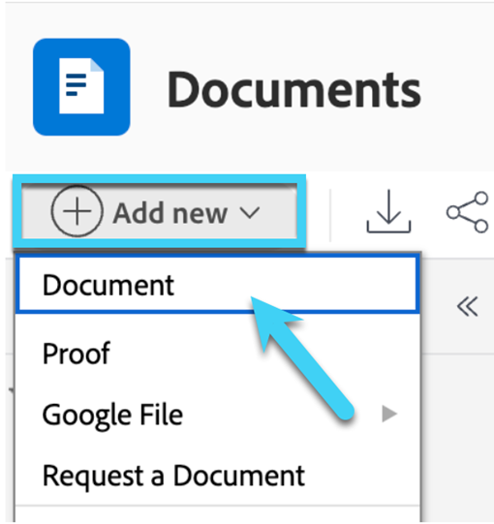This screenshot has width=494, height=524.
Task: Click the divider line below Request a Document
Action: click(x=217, y=506)
